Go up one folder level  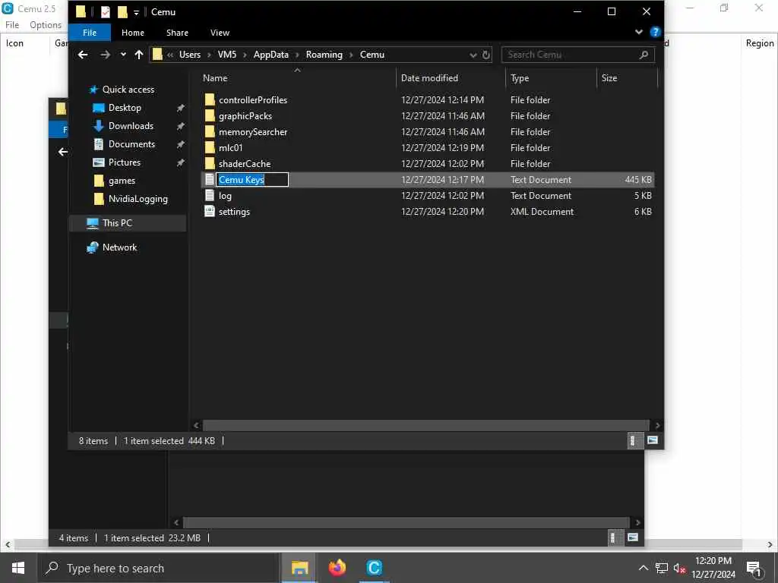[x=139, y=55]
